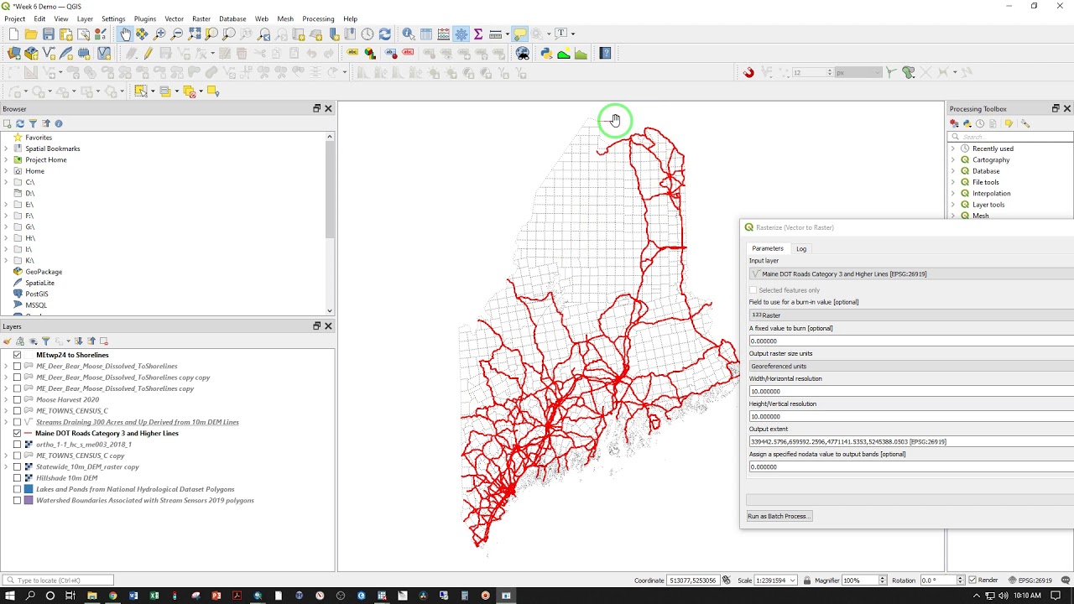Open the Processing Toolbox gear icon
This screenshot has height=604, width=1074.
(x=461, y=34)
